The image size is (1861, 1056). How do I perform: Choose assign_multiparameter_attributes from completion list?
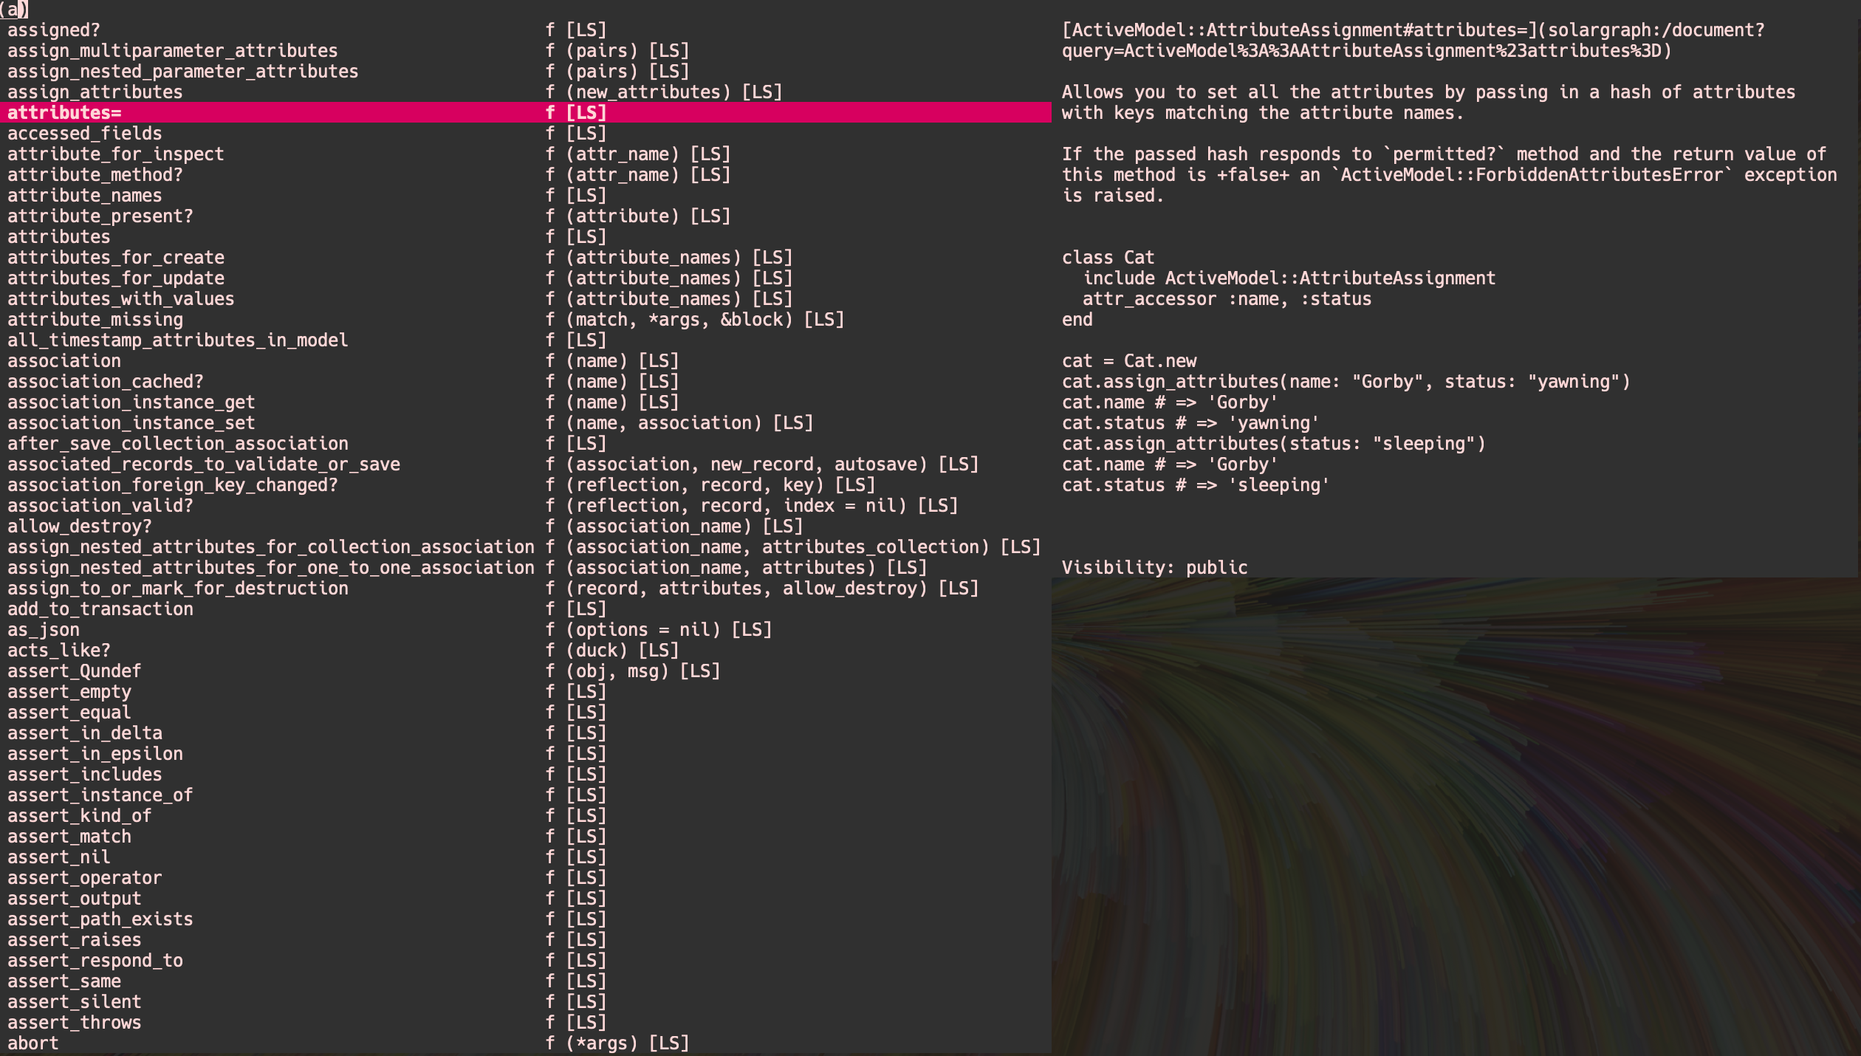click(172, 51)
